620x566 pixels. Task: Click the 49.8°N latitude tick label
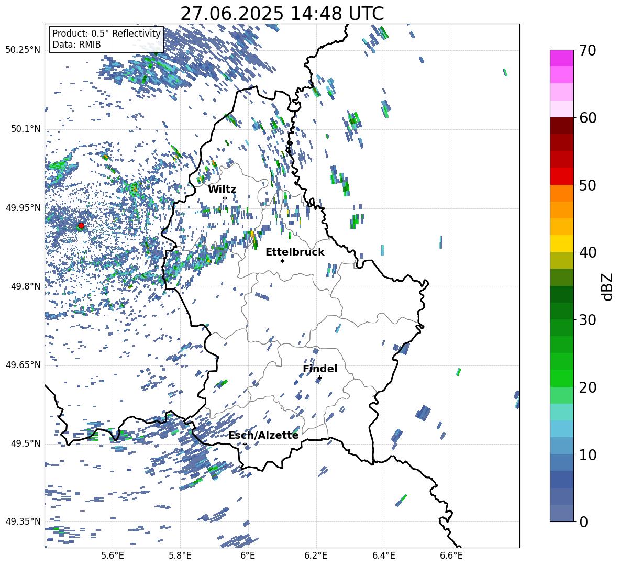[25, 286]
